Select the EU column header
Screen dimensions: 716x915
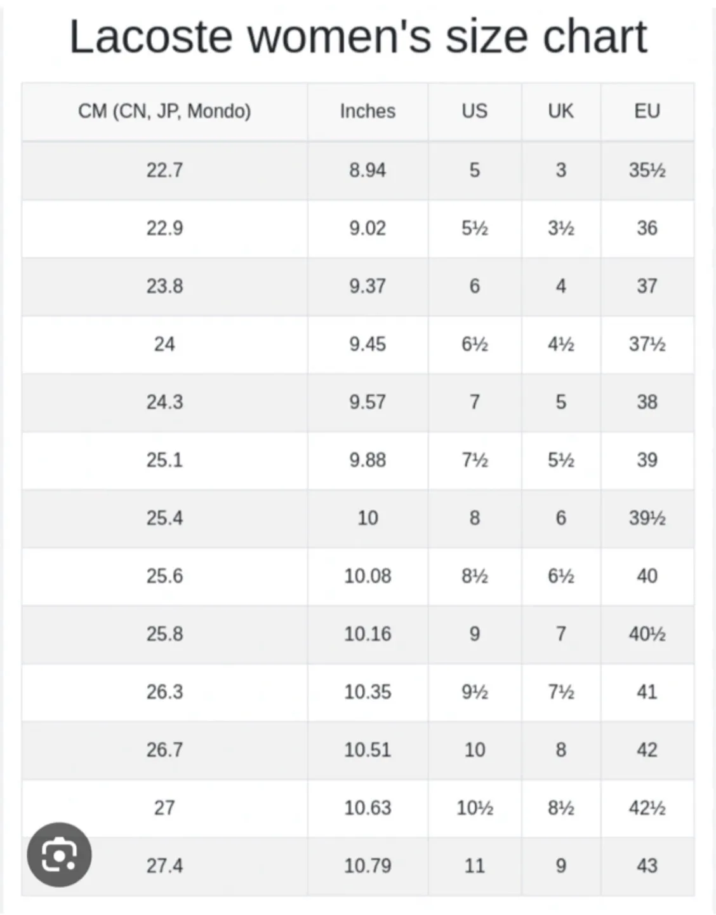point(647,111)
